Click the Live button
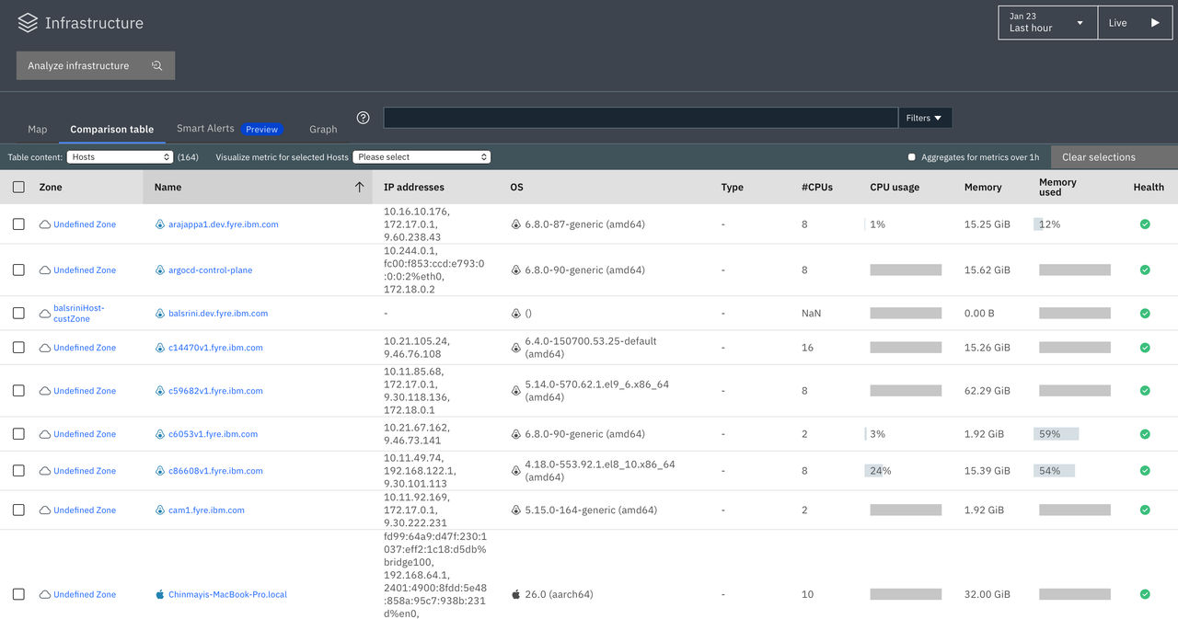Image resolution: width=1178 pixels, height=619 pixels. 1135,23
